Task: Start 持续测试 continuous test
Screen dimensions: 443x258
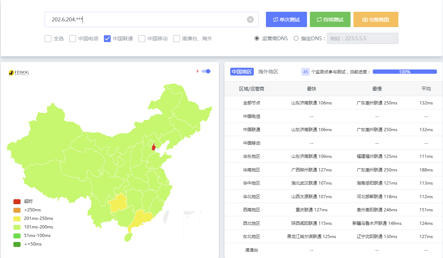Action: tap(330, 20)
